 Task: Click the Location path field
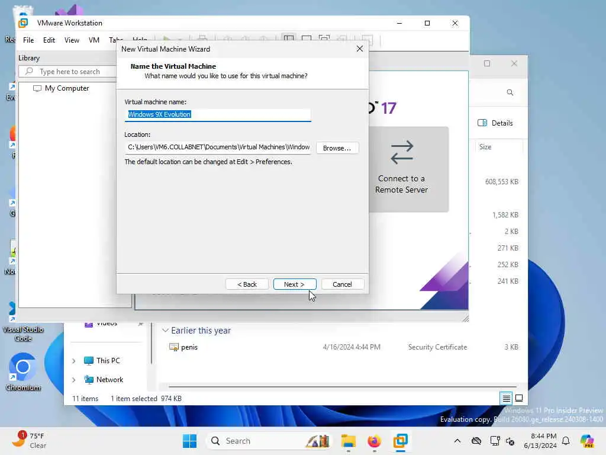[x=218, y=148]
